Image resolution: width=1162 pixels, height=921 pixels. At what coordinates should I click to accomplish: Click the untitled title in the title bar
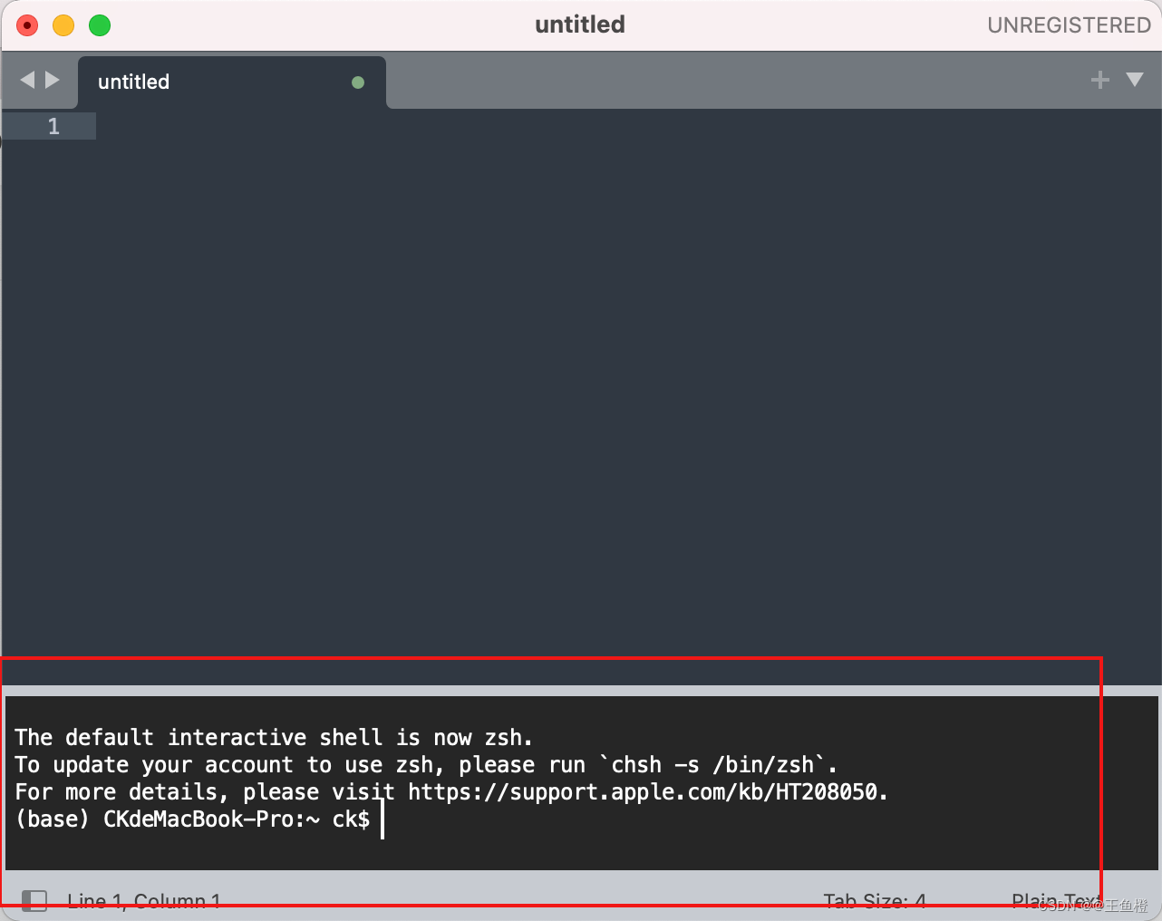[x=580, y=24]
